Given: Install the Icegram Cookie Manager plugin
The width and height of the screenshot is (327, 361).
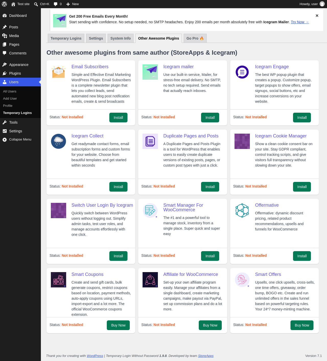Looking at the screenshot, I should [x=302, y=187].
